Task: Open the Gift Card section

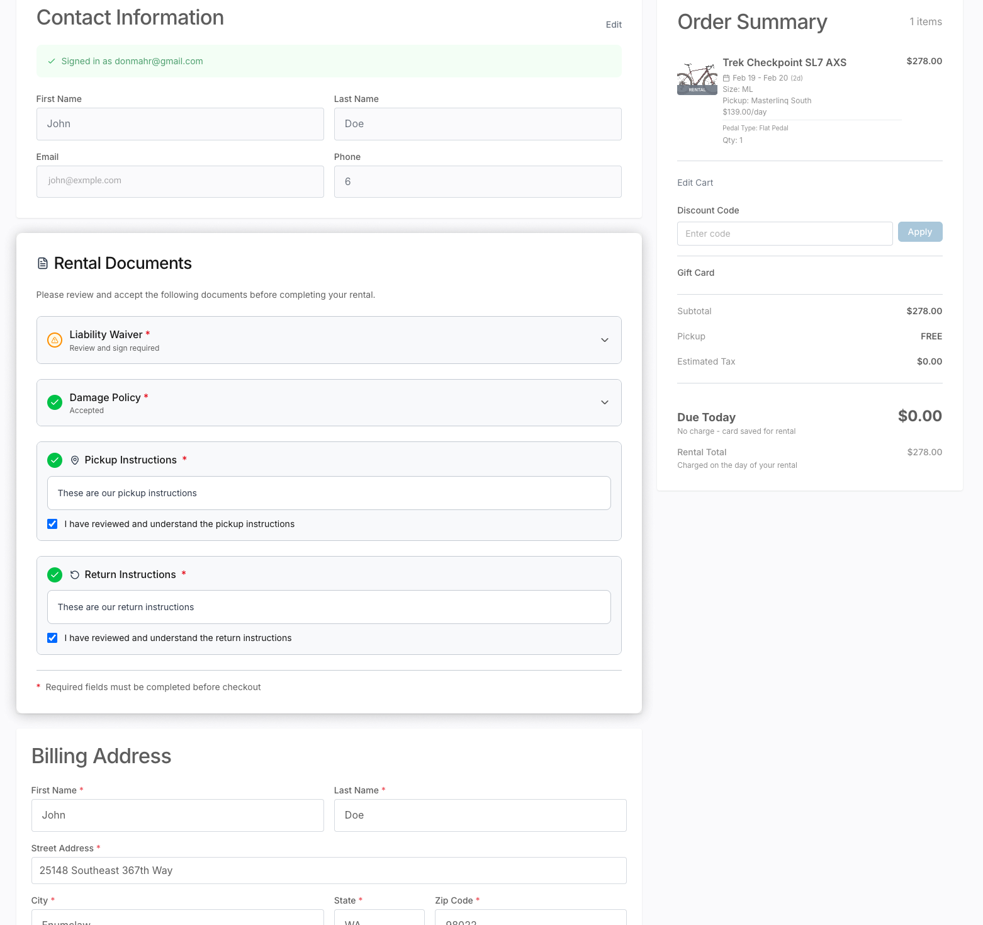Action: [695, 273]
